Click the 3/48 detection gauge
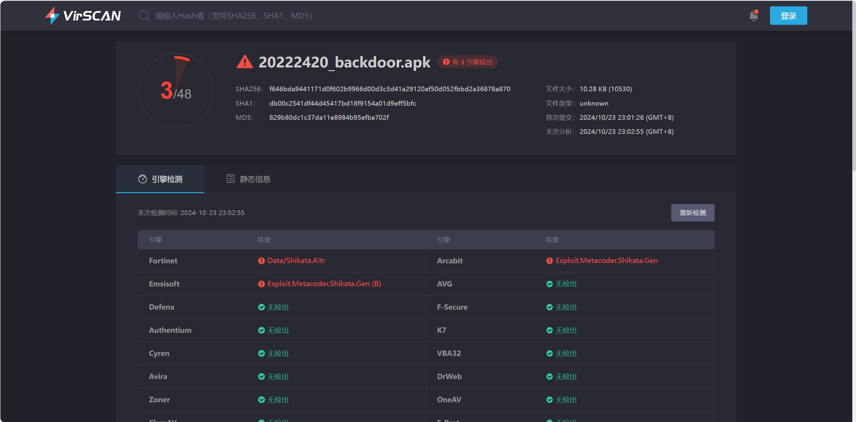Screen dimensions: 856x422 pyautogui.click(x=176, y=91)
